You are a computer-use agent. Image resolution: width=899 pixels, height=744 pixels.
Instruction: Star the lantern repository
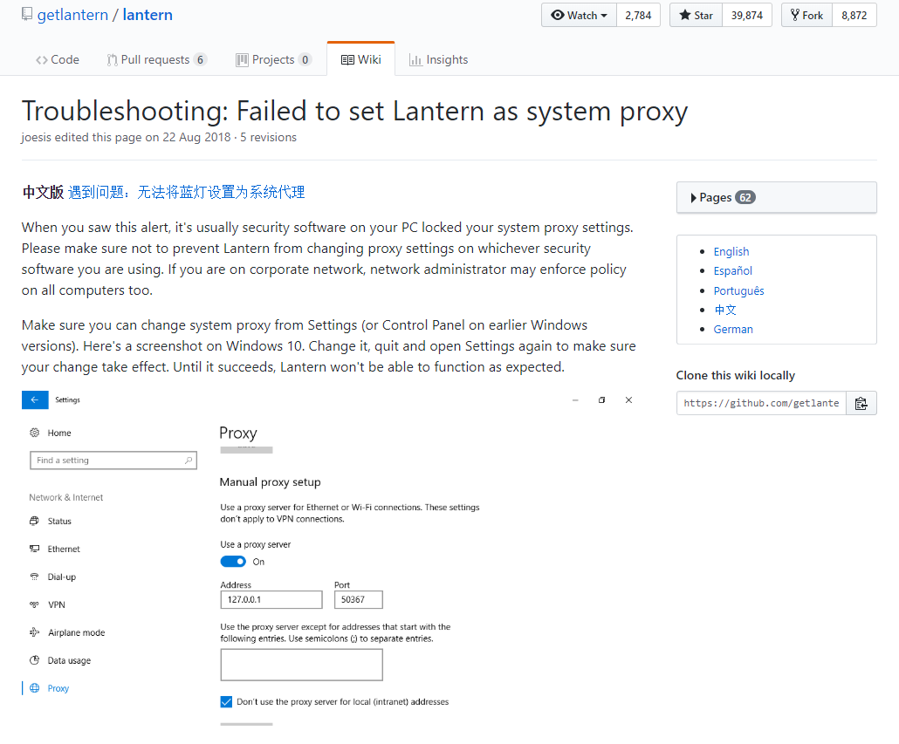pyautogui.click(x=696, y=15)
